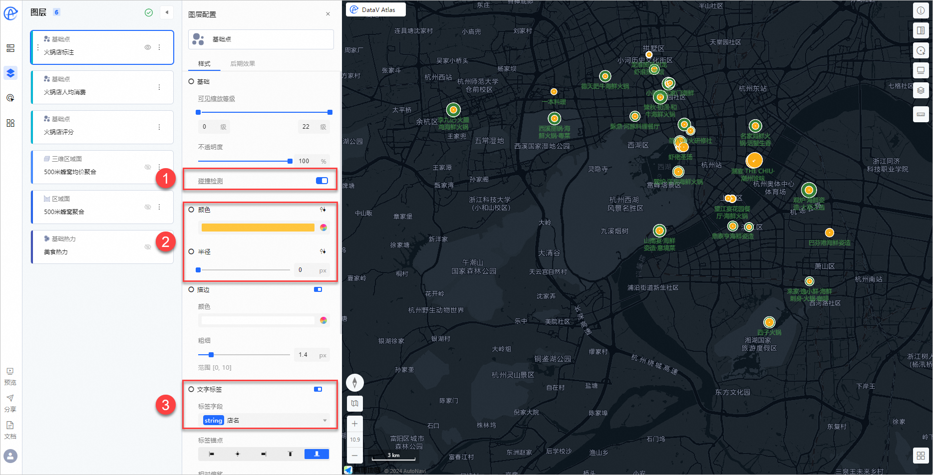Click the fill color yellow swatch bar
Viewport: 933px width, 475px height.
(x=258, y=228)
